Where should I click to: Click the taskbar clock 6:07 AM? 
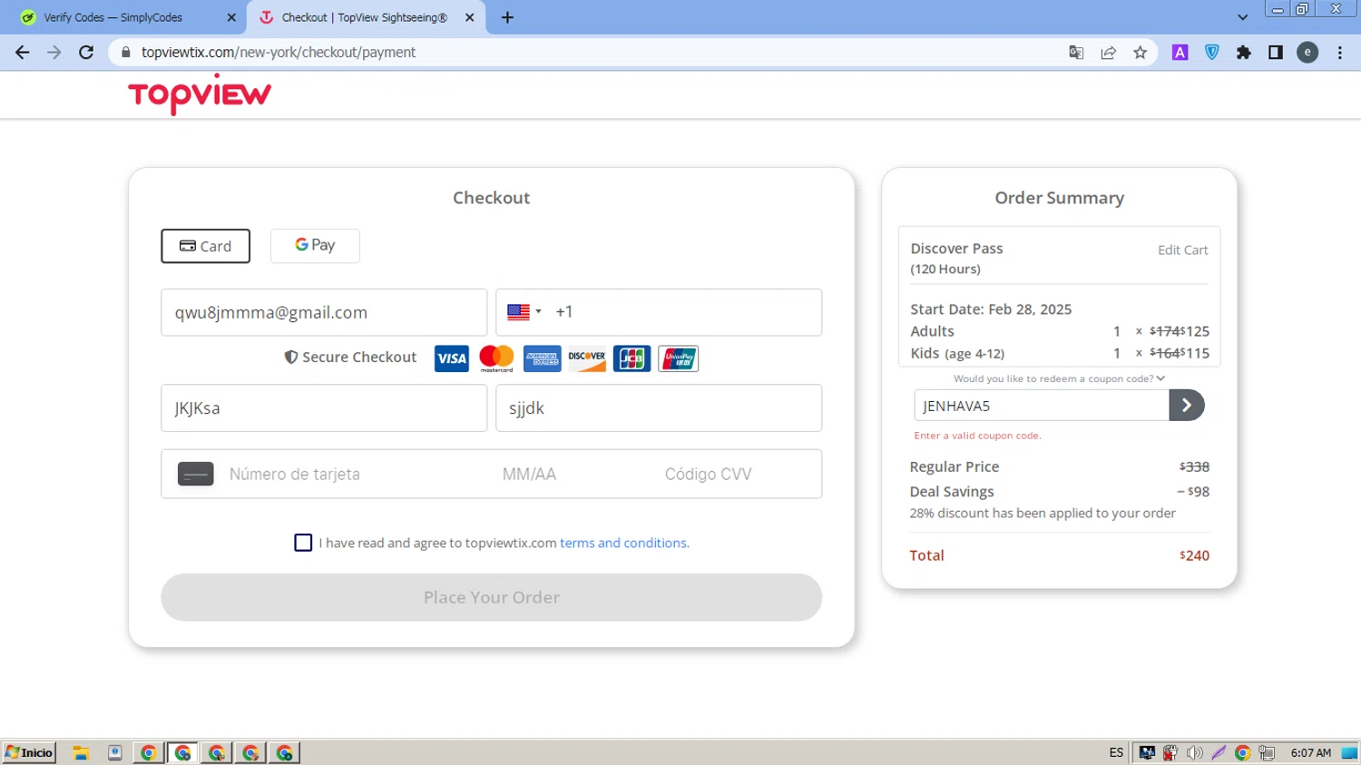click(1310, 752)
